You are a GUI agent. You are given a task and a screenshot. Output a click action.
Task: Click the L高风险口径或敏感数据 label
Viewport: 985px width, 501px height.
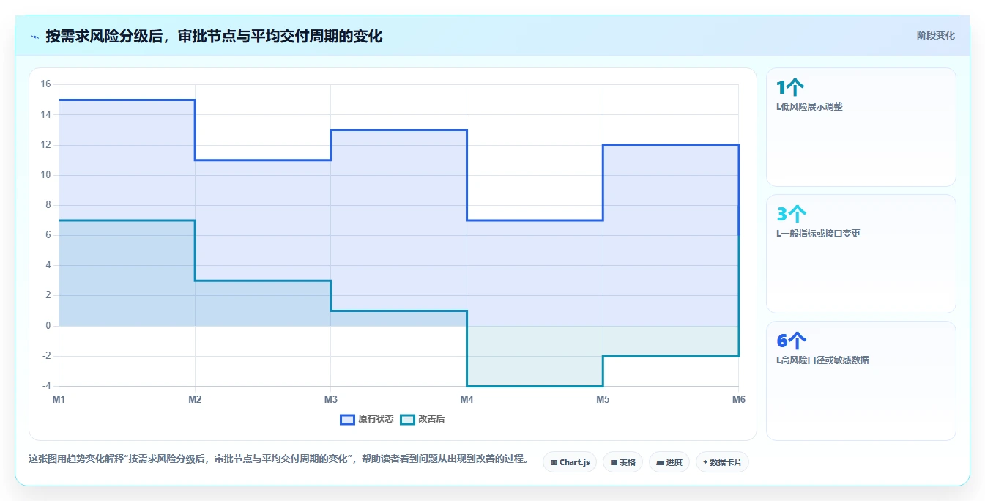822,360
